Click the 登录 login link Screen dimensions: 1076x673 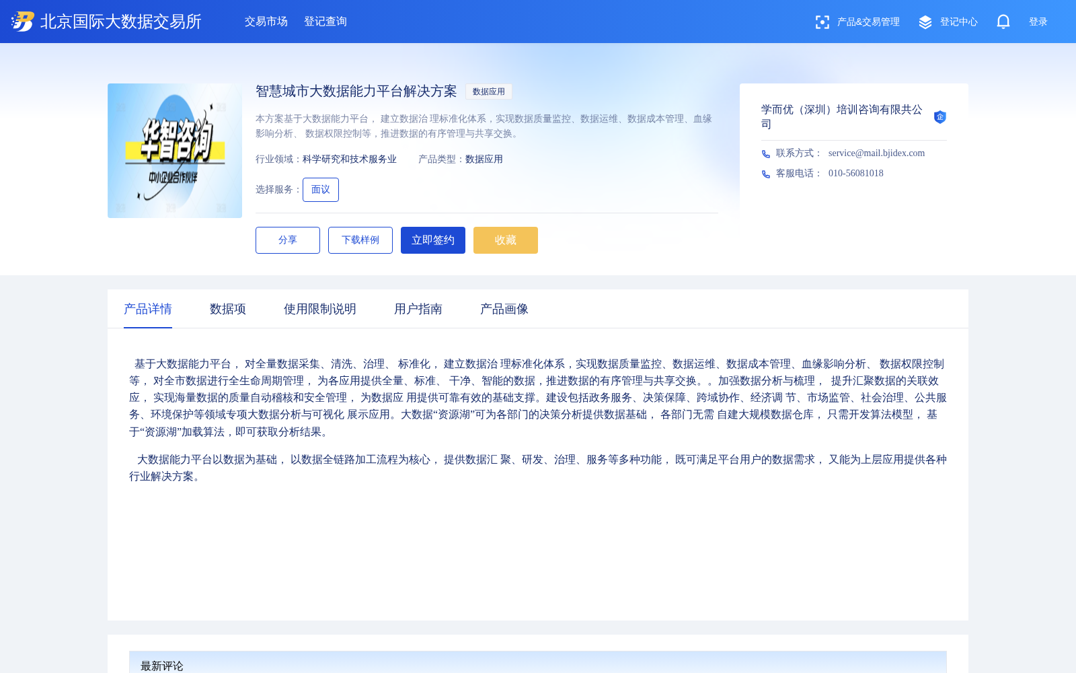coord(1038,22)
